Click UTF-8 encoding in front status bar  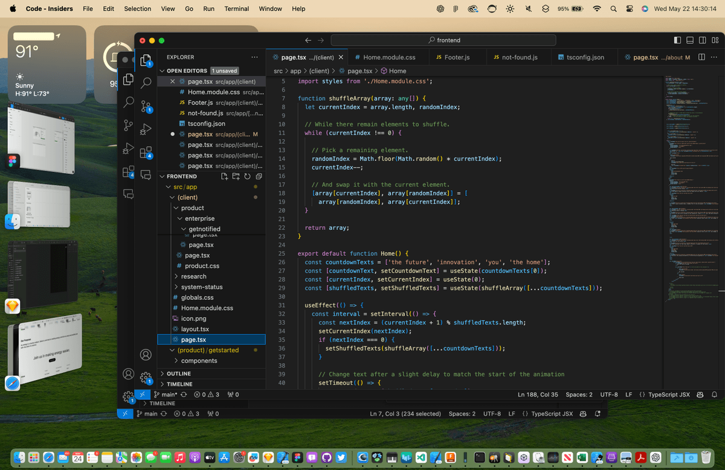[x=609, y=395]
